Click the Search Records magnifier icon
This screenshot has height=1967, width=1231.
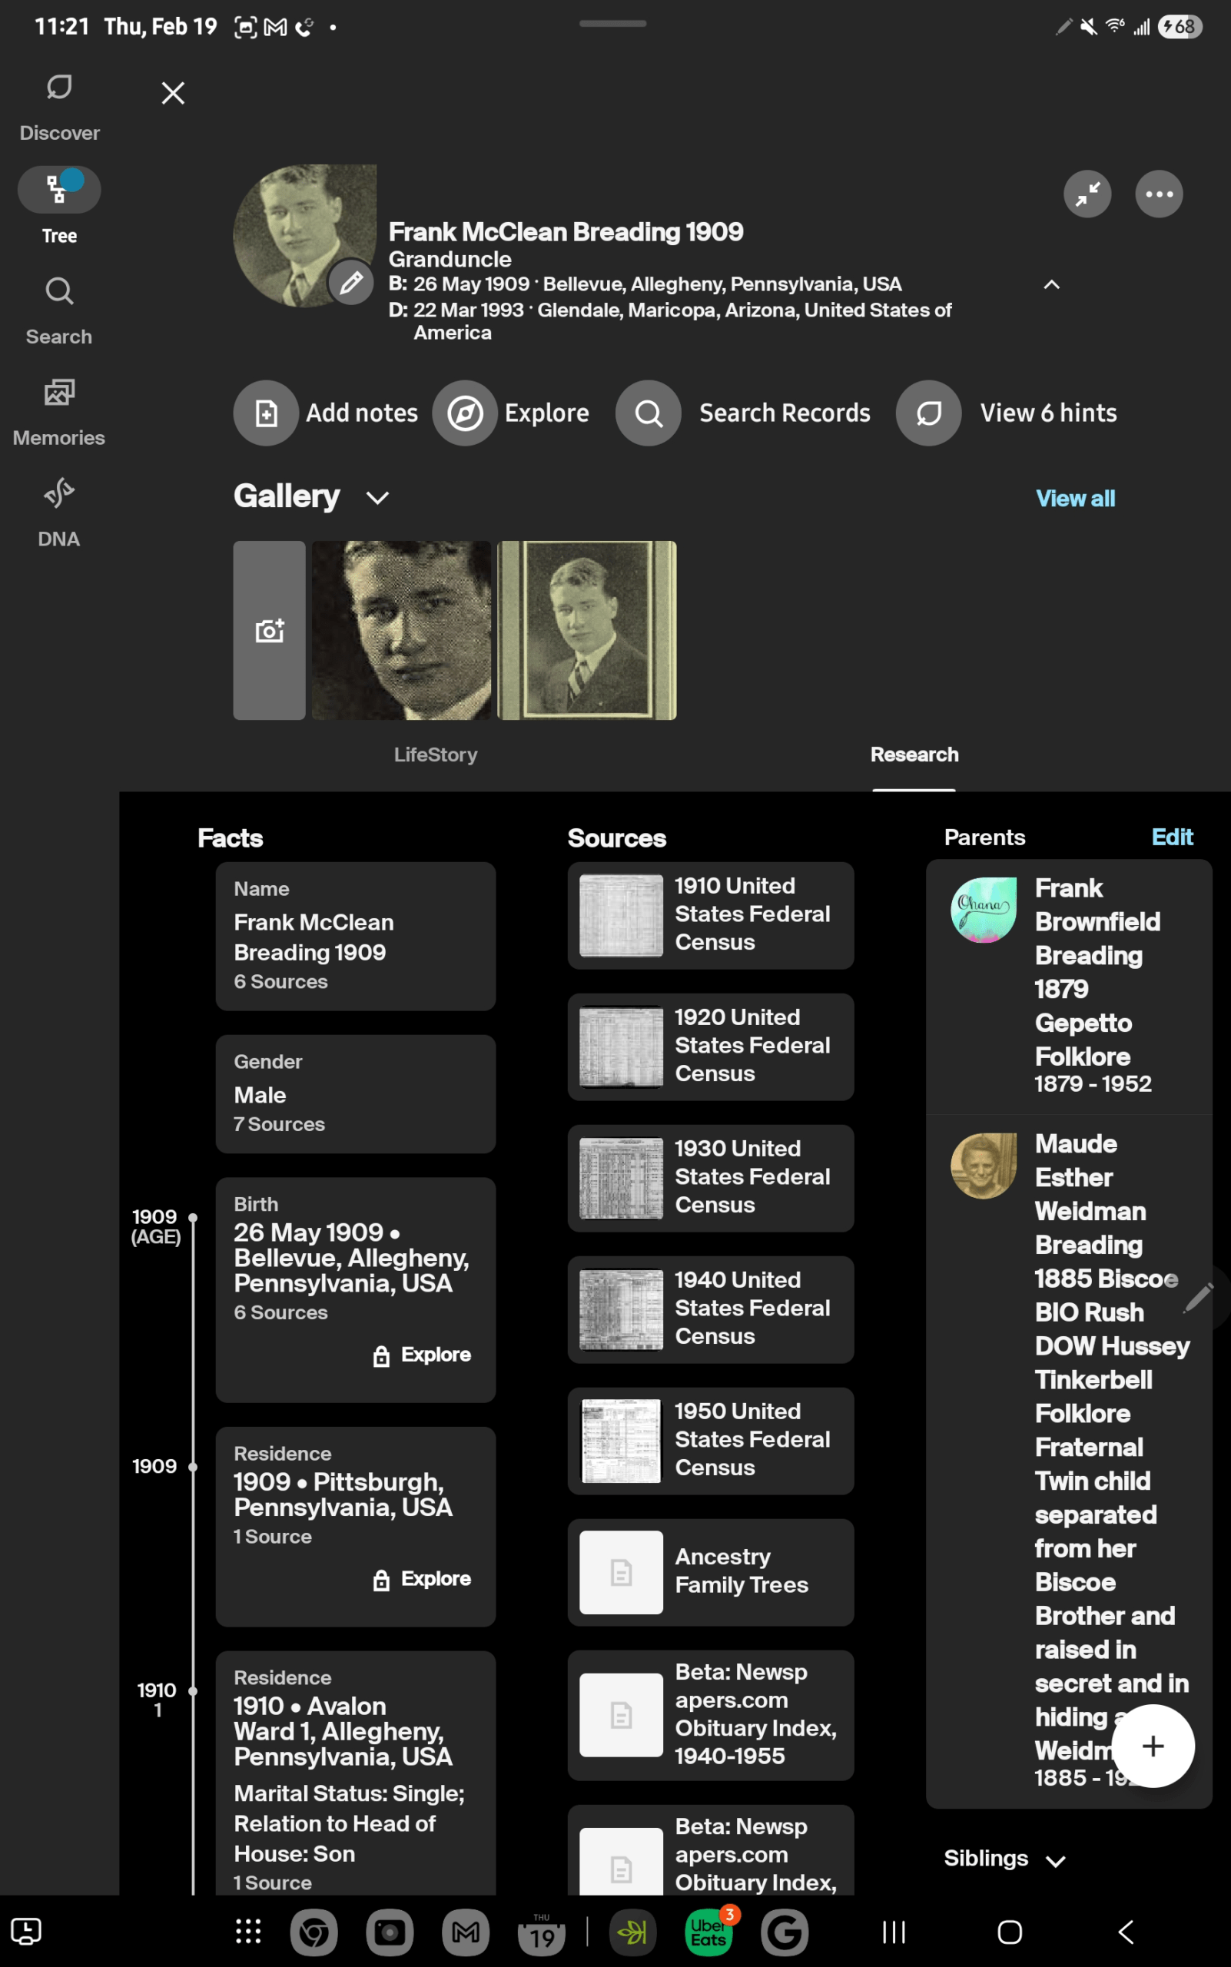tap(648, 413)
